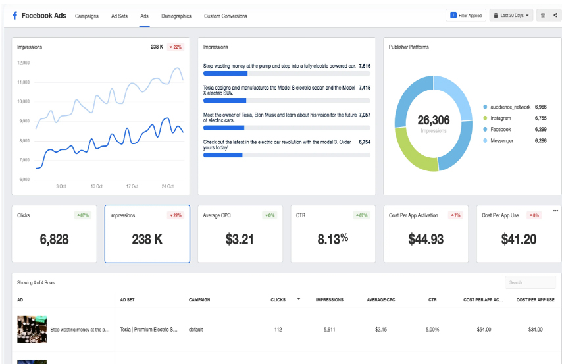Open the Campaigns tab
The width and height of the screenshot is (562, 364).
[x=86, y=16]
